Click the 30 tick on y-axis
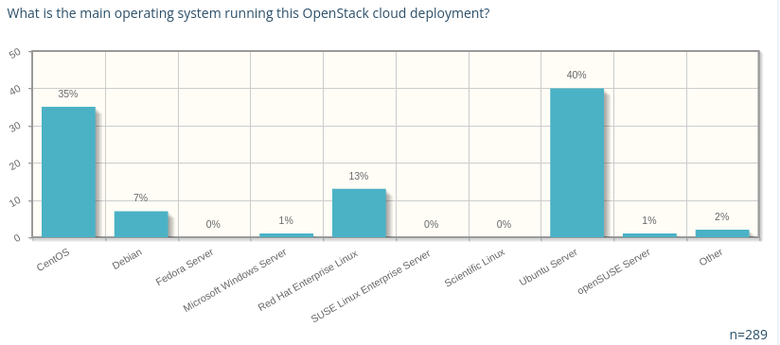Screen dimensions: 780x345 pos(14,128)
